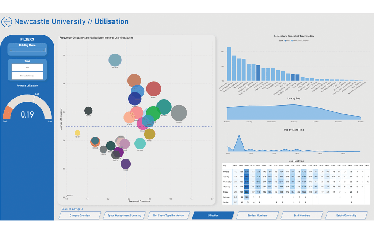
Task: Open the Student Numbers page
Action: pyautogui.click(x=257, y=216)
